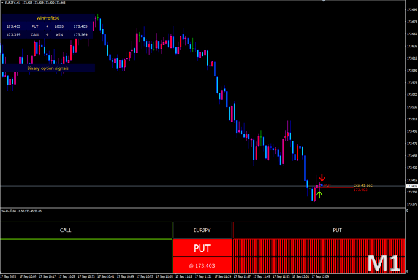The height and width of the screenshot is (280, 418).
Task: Click the 173.405 value in the LOSS row
Action: (80, 26)
